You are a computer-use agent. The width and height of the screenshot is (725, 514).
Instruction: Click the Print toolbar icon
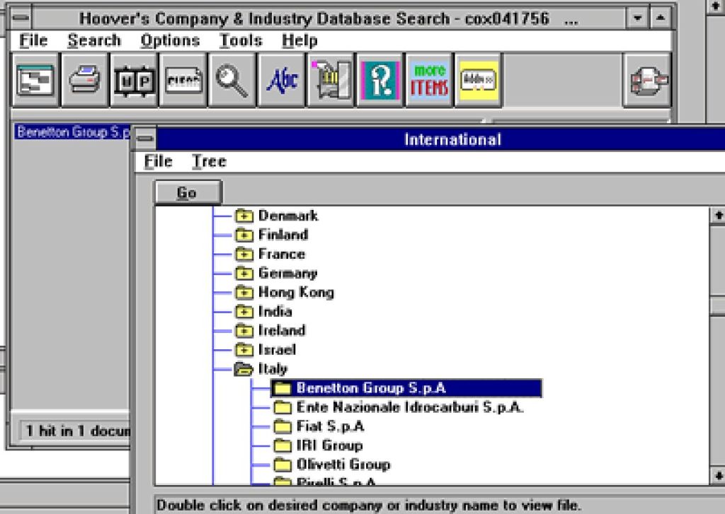[84, 80]
